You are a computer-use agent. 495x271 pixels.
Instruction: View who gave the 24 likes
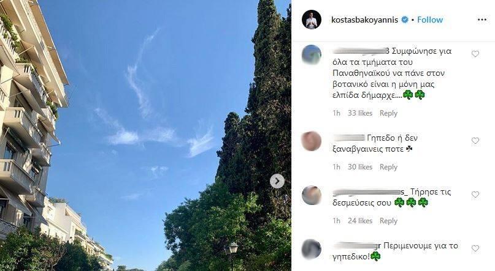coord(360,221)
